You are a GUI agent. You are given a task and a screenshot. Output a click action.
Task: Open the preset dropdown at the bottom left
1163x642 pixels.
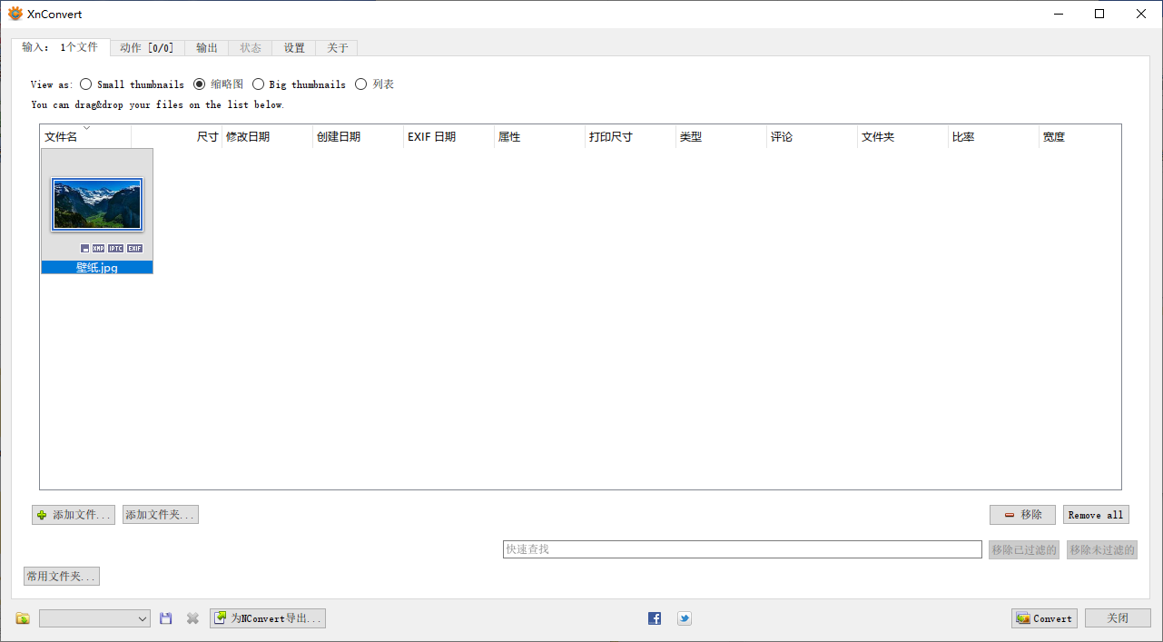coord(94,617)
